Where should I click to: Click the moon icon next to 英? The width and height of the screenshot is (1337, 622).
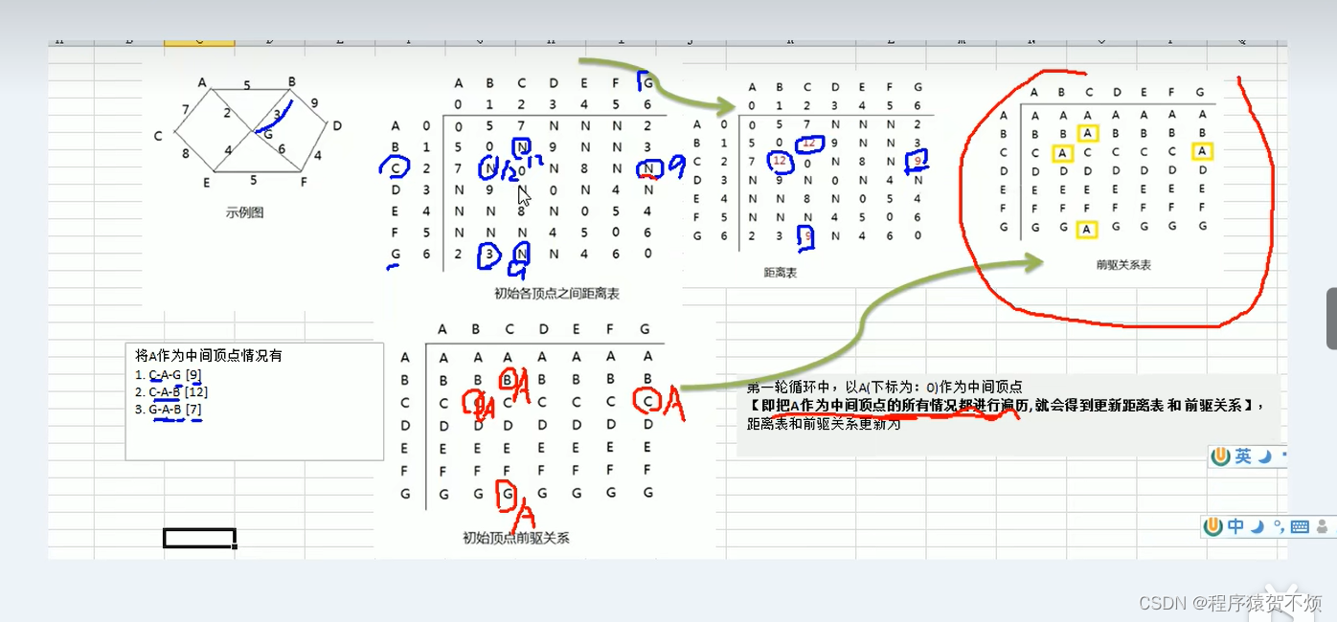[1265, 457]
